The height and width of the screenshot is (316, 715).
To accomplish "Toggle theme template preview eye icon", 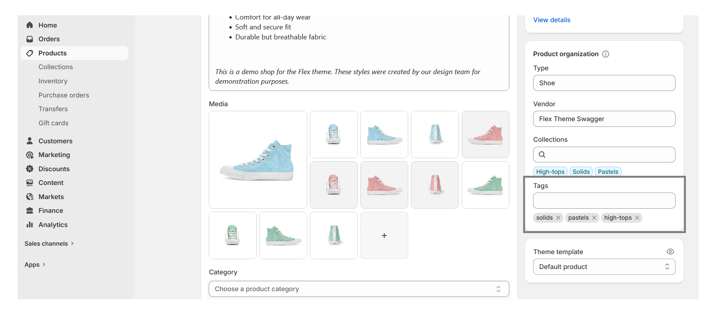I will click(x=670, y=251).
